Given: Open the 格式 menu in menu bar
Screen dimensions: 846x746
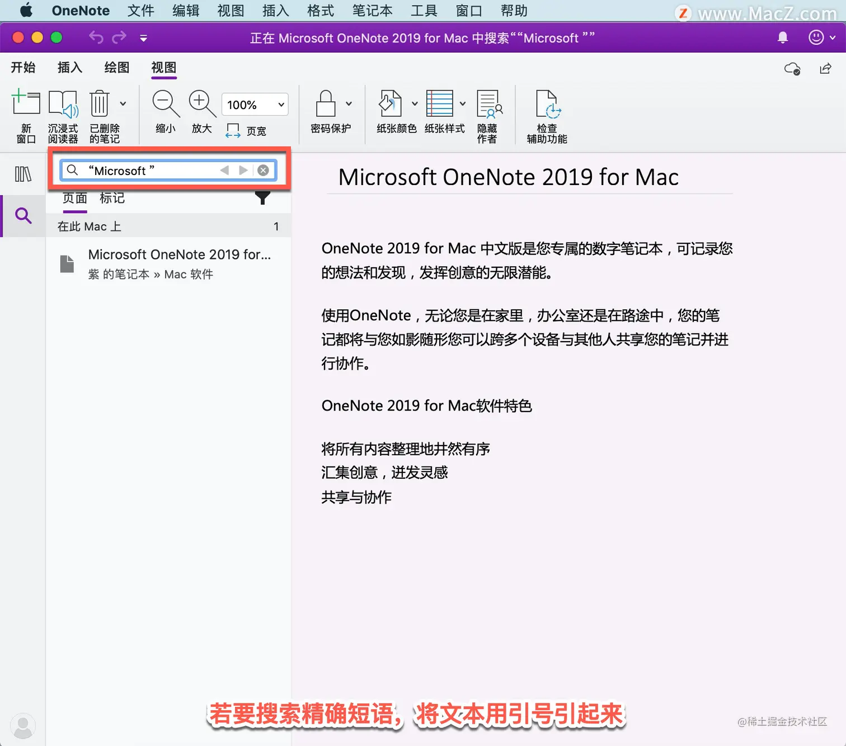Looking at the screenshot, I should (x=321, y=10).
